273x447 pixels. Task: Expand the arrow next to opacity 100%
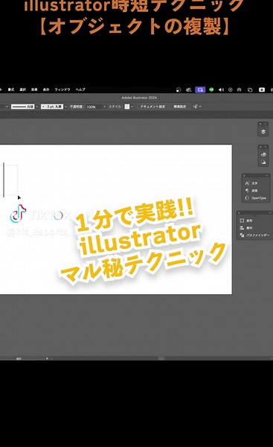(104, 107)
